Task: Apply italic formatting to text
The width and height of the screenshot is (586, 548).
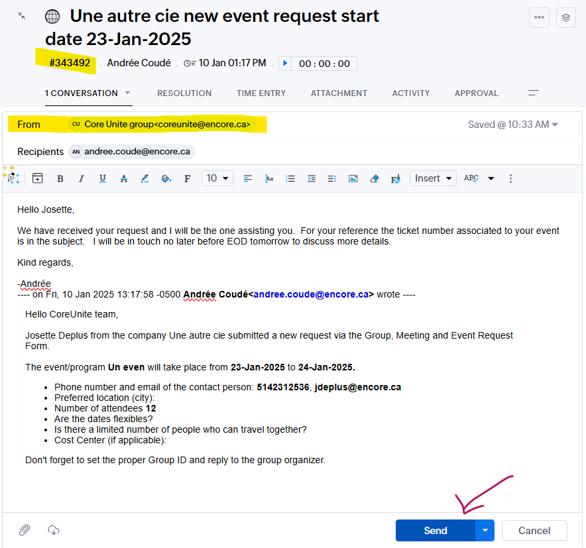Action: [82, 178]
